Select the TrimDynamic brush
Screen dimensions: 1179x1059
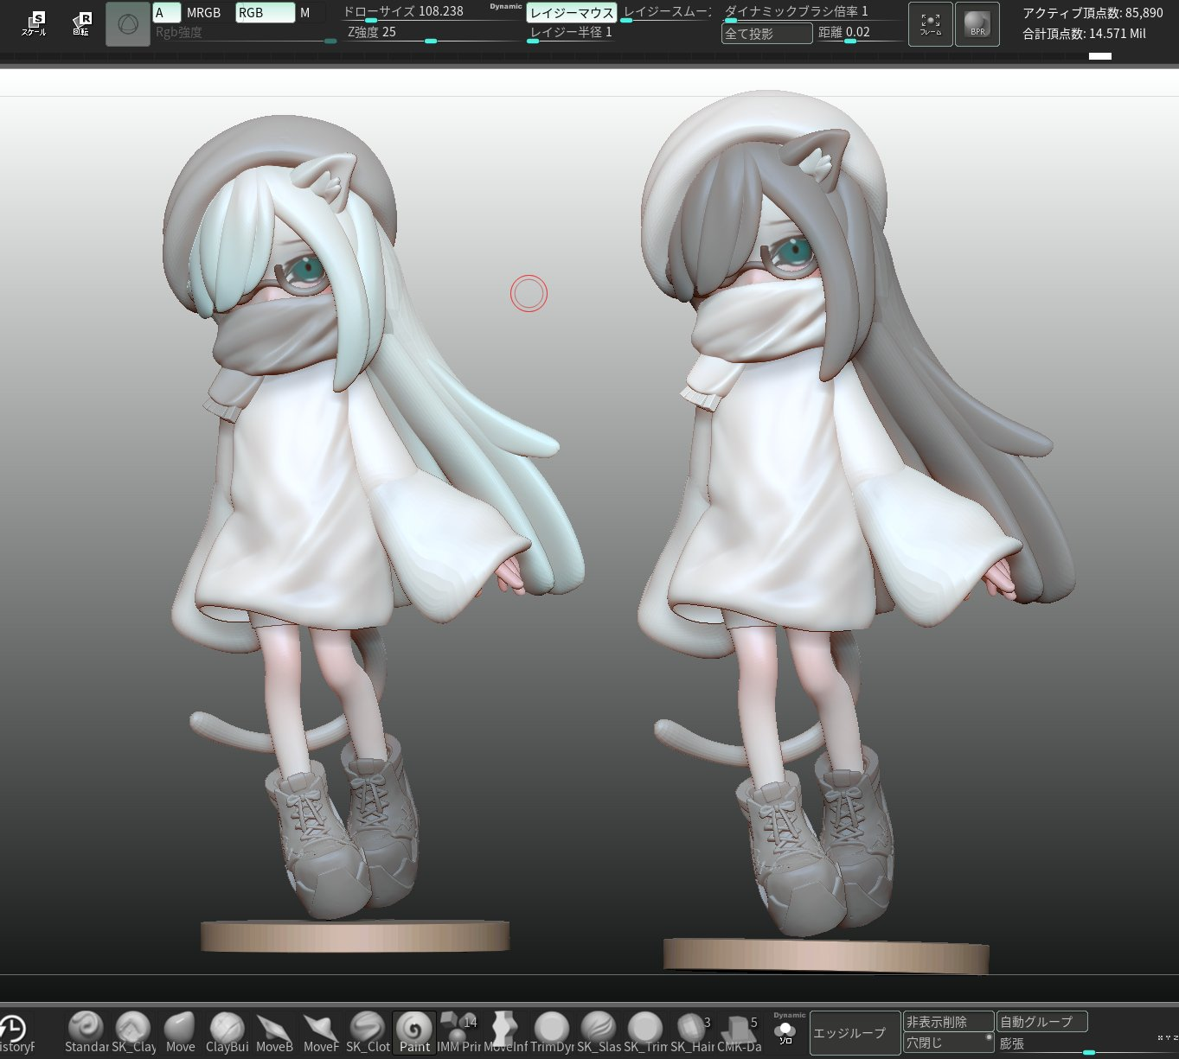[552, 1032]
